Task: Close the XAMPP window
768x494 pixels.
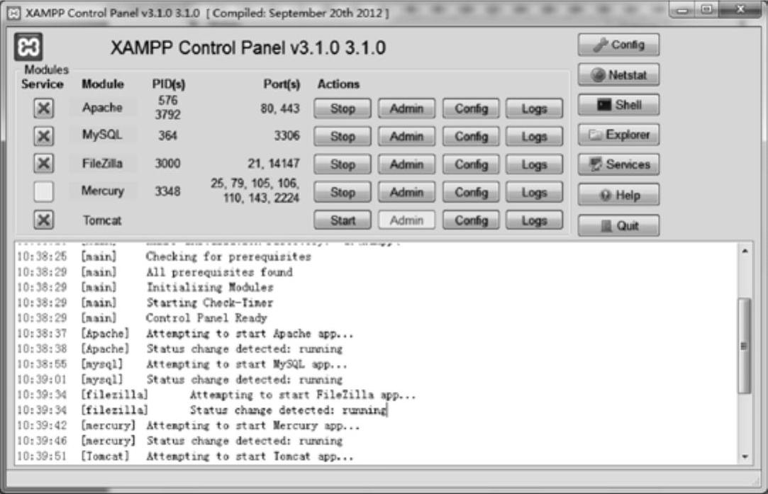Action: (742, 10)
